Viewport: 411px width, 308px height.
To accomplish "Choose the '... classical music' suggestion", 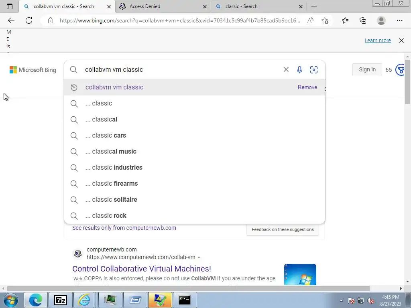I will tap(195, 151).
